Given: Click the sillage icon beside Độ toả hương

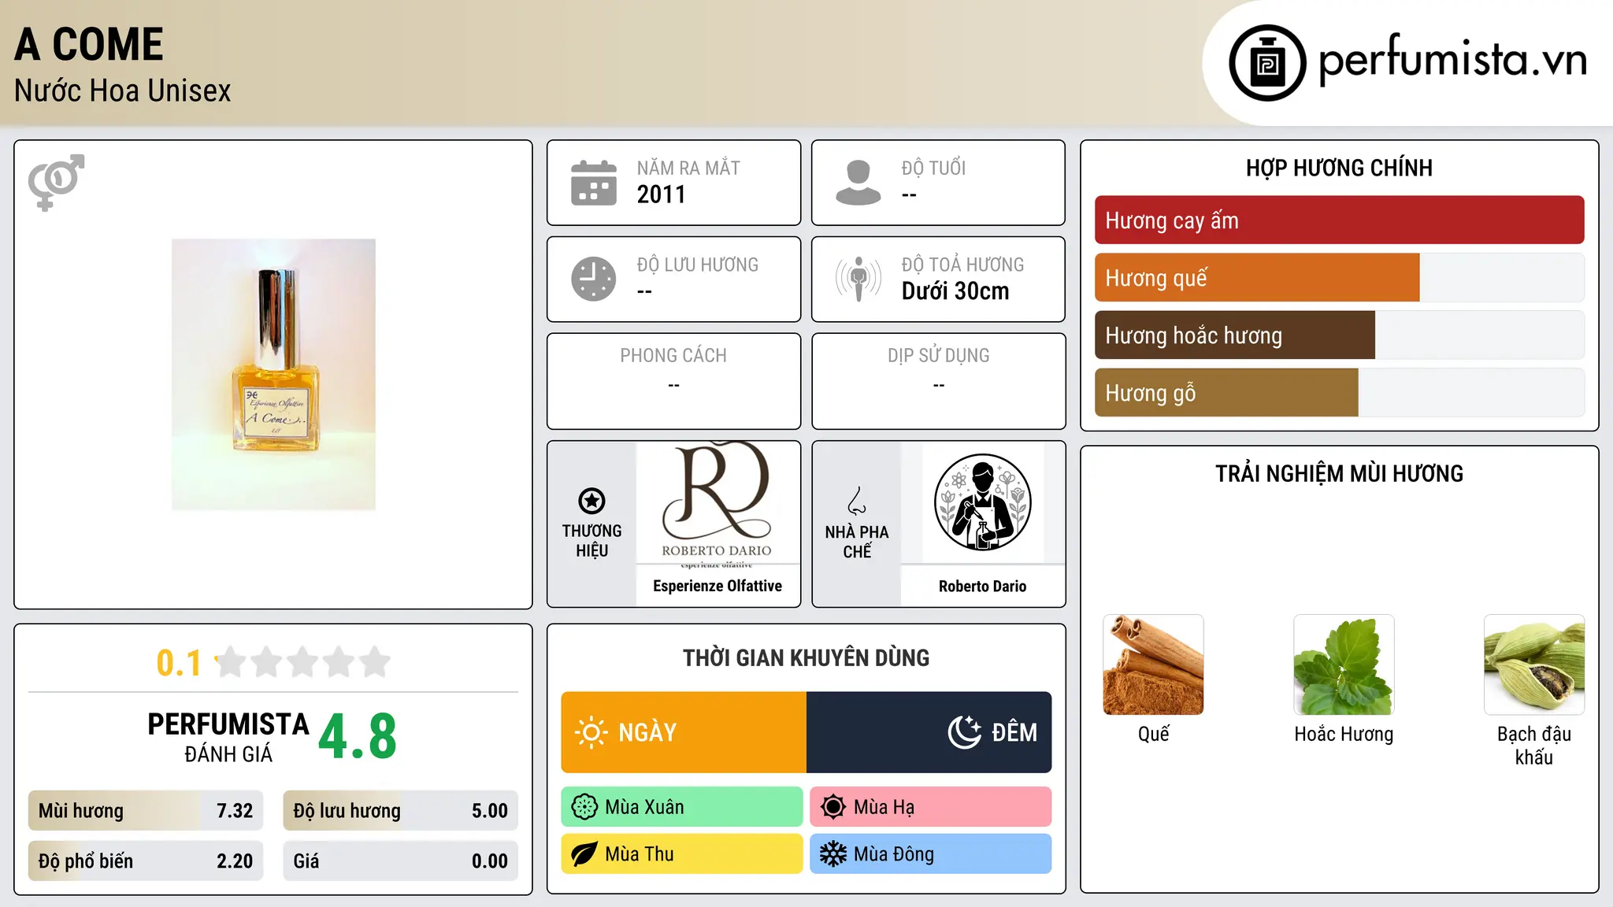Looking at the screenshot, I should [x=858, y=279].
